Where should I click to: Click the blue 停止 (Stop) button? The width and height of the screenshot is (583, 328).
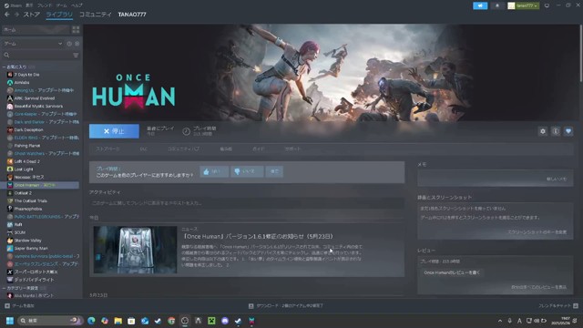coord(114,131)
